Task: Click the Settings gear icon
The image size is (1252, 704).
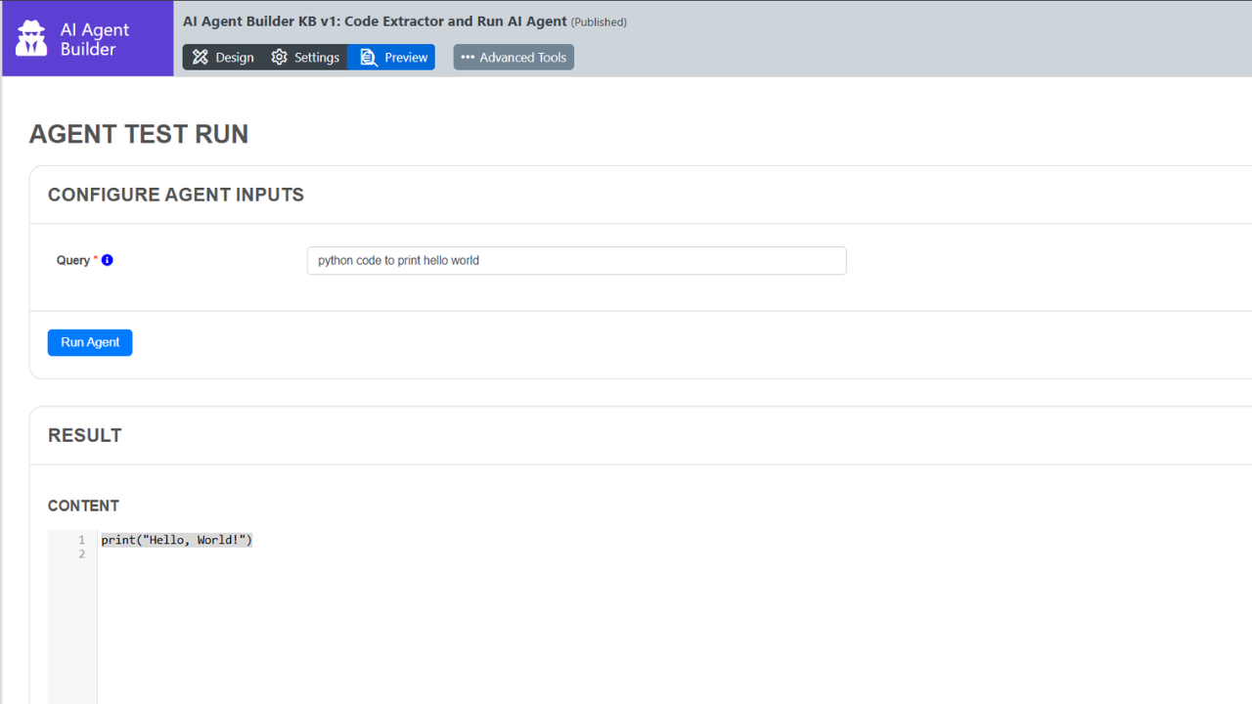Action: [x=280, y=58]
